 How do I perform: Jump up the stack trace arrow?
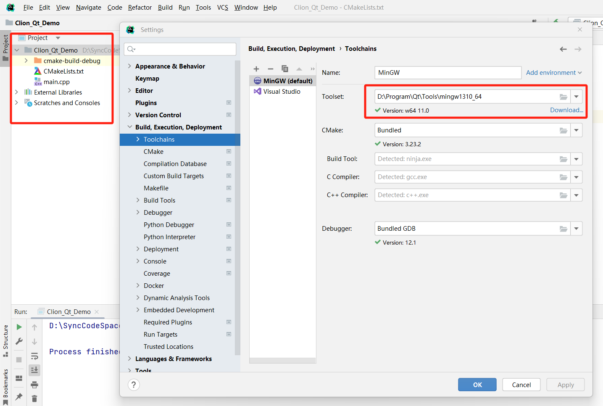click(x=34, y=327)
